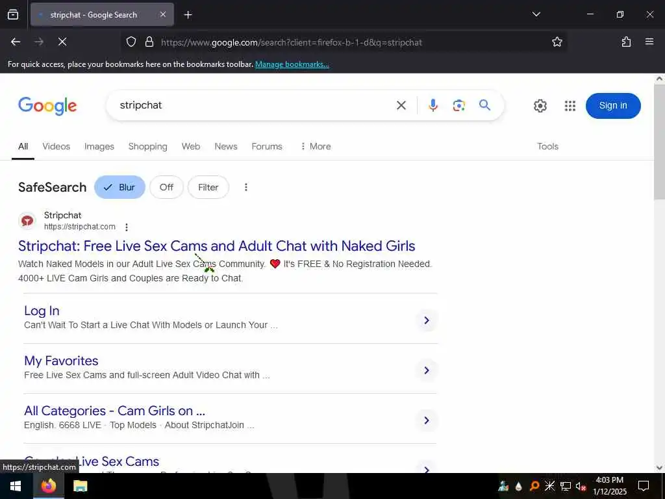
Task: Open the https://stripchat.com URL text
Action: tap(80, 227)
